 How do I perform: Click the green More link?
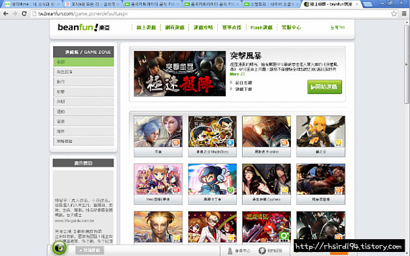[x=237, y=75]
